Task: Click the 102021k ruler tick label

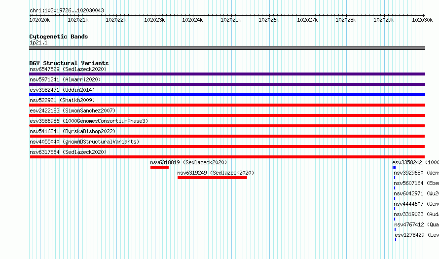Action: [x=78, y=20]
